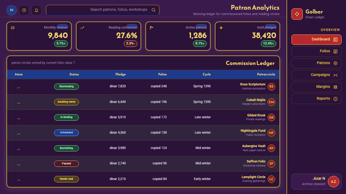Select the Reports sidebar item
Image resolution: width=346 pixels, height=194 pixels.
317,99
